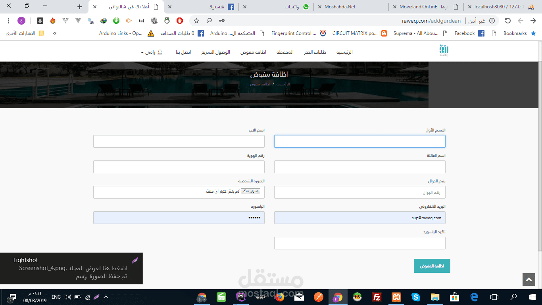Click the الرئيسية breadcrumb link
This screenshot has height=305, width=542.
click(283, 84)
